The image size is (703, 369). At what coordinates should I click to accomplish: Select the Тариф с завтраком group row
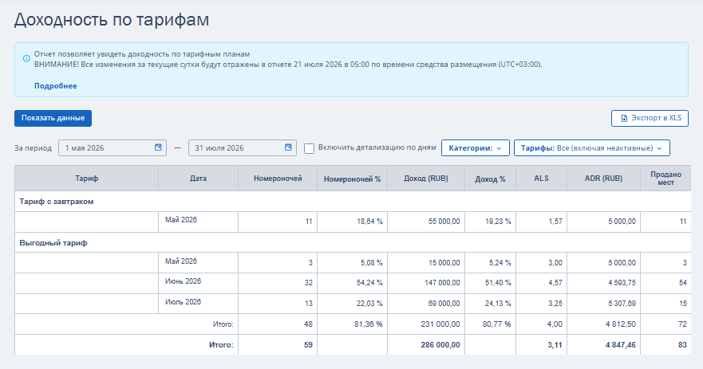pyautogui.click(x=353, y=202)
